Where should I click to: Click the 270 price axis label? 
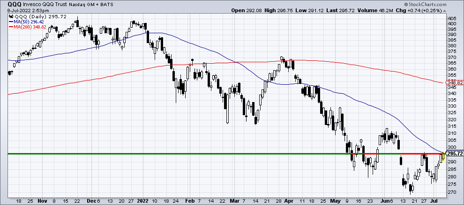(451, 192)
